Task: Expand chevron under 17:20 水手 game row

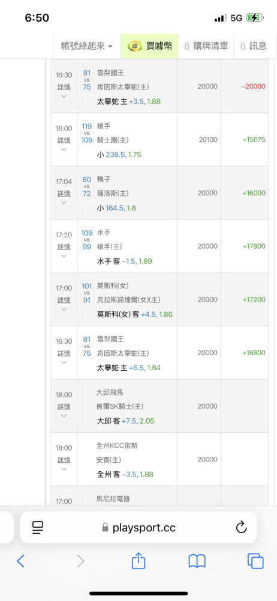Action: click(x=64, y=255)
